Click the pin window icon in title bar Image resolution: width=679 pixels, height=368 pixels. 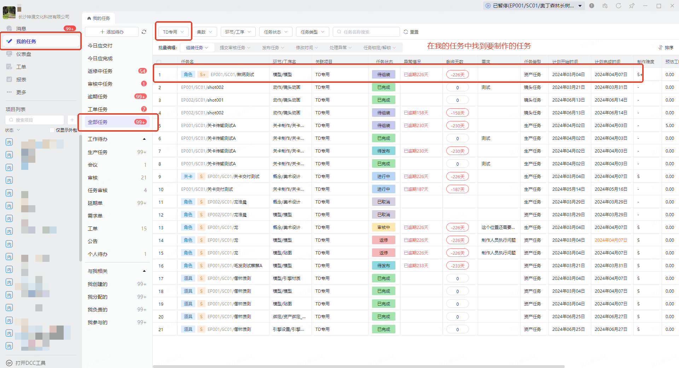(x=632, y=6)
